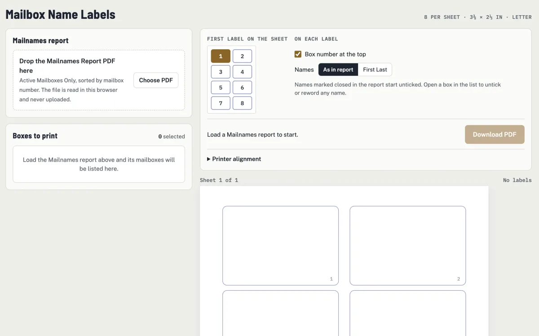Screen dimensions: 539x336
Task: Click the Names marked closed hint text
Action: (398, 89)
